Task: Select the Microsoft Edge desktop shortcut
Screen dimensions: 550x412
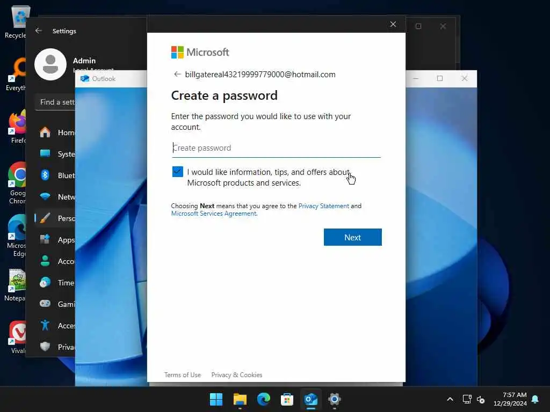Action: [x=17, y=236]
